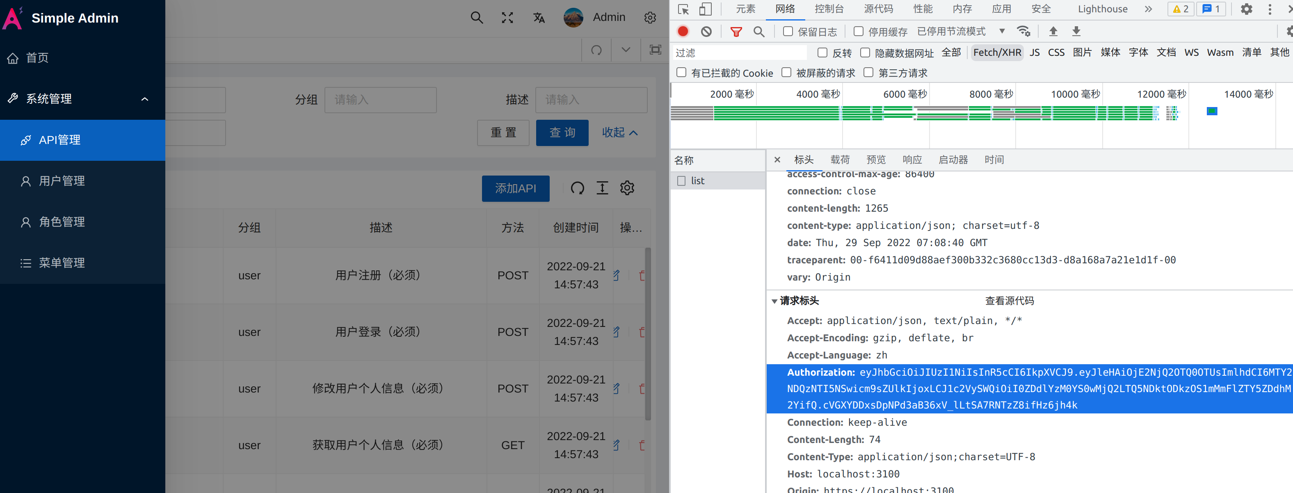Click the 分组 search input
This screenshot has width=1293, height=493.
click(x=380, y=100)
